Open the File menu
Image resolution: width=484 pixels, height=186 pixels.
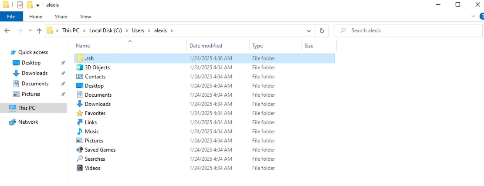point(11,17)
